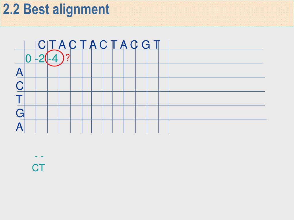Screen dimensions: 294x220
Task: Click the green dashes above "CT"
Action: tap(39, 157)
